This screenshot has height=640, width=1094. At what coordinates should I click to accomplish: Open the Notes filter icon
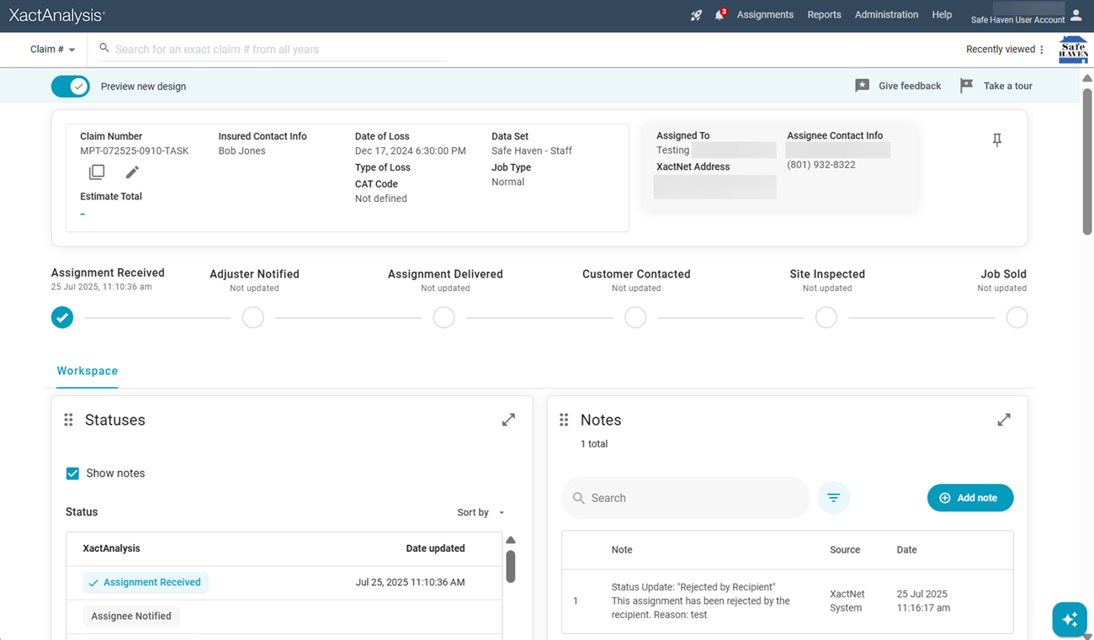833,498
